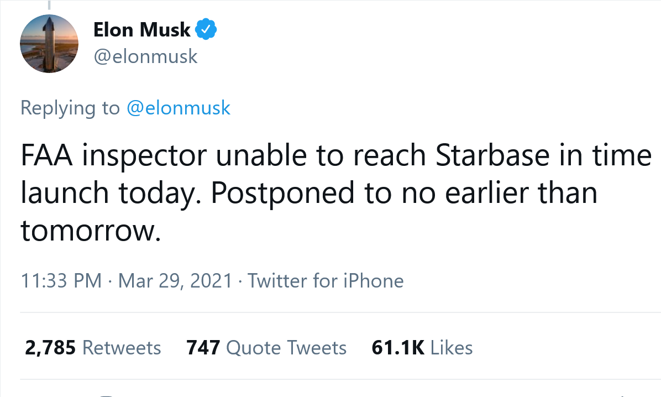Open the blue @elonmusk reply mention
Screen dimensions: 661x397
[x=179, y=108]
